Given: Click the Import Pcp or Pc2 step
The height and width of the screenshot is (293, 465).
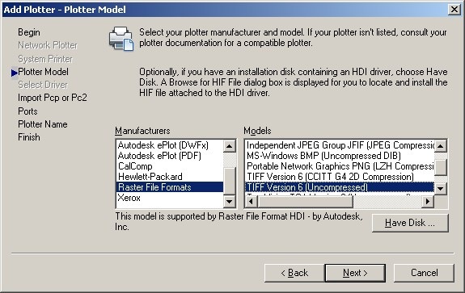Looking at the screenshot, I should point(53,98).
